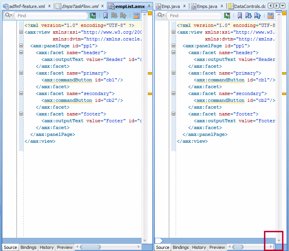Close the Emp.java tab
This screenshot has height=251, width=289.
[184, 6]
